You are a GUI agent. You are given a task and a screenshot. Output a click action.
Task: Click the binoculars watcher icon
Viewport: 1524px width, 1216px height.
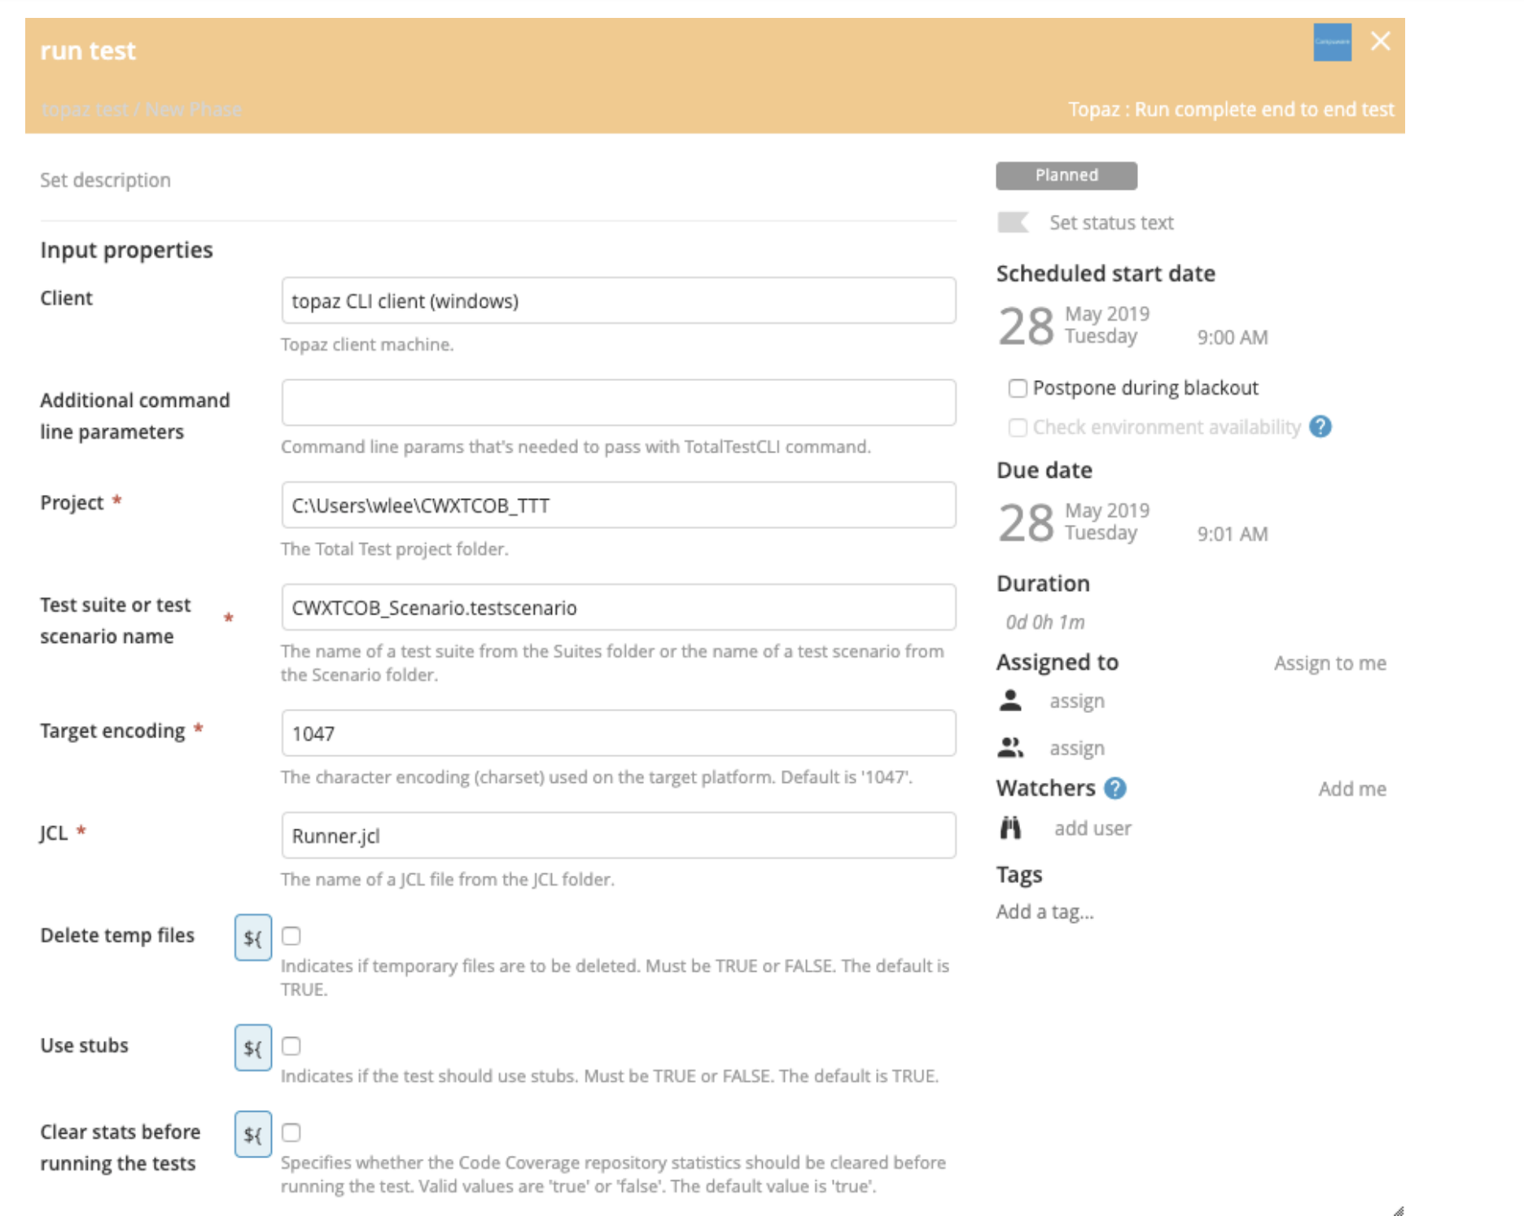click(x=1010, y=828)
